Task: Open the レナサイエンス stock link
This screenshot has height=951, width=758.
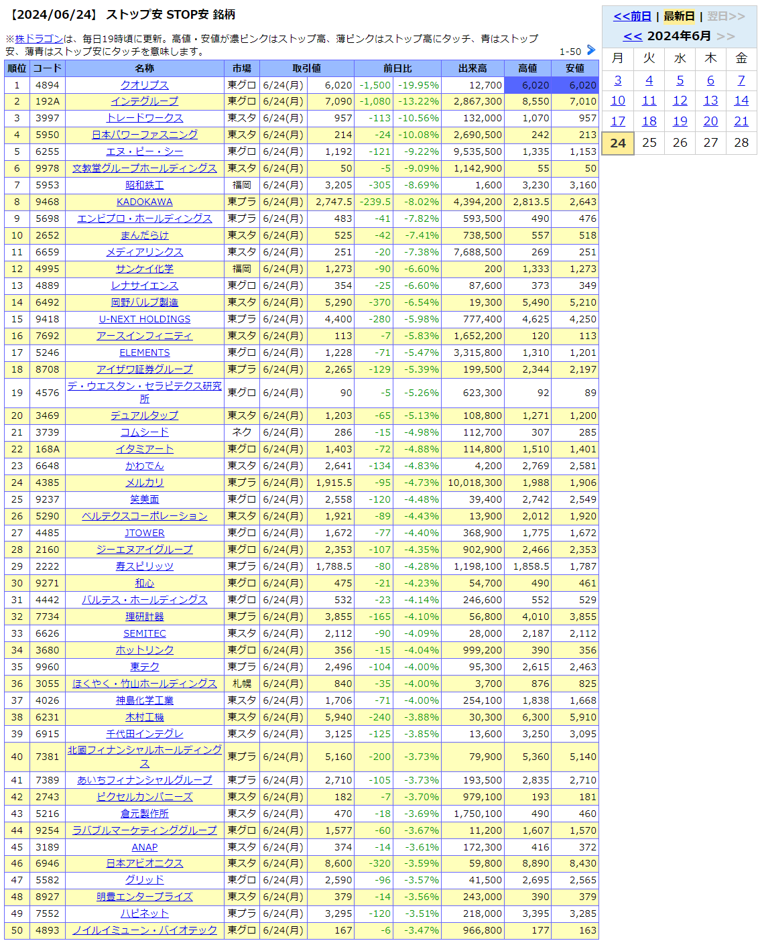Action: tap(145, 286)
